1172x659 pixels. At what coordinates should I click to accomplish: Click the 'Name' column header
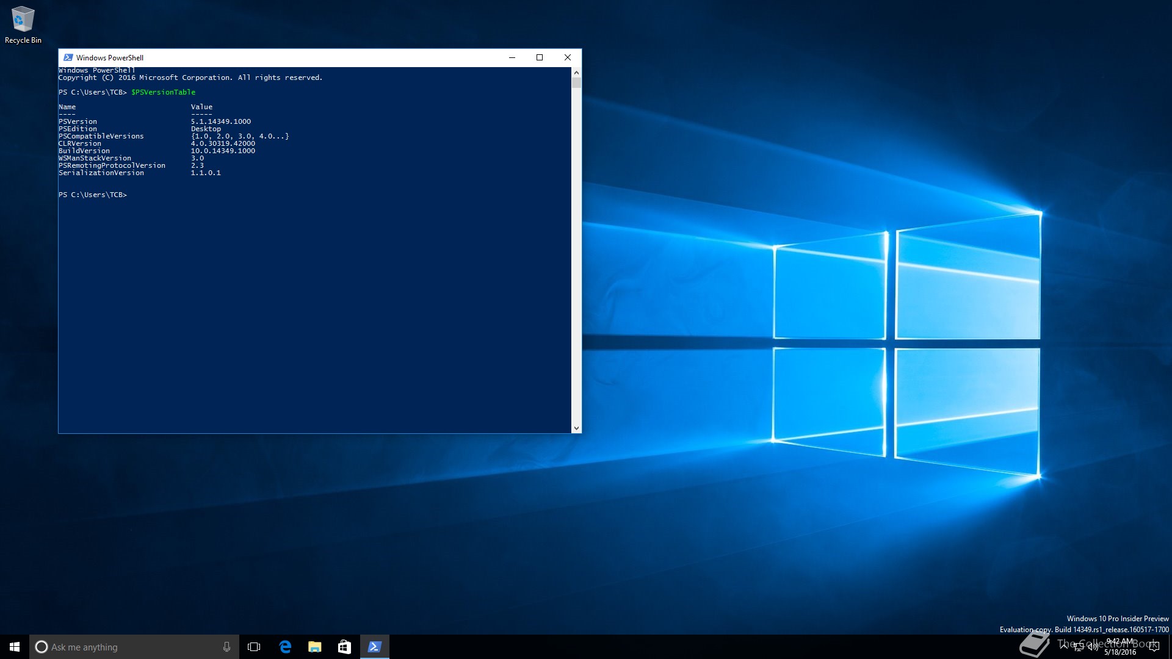[67, 107]
